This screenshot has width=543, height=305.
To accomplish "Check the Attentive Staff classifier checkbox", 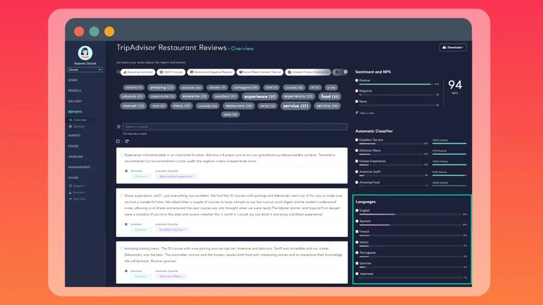I will pyautogui.click(x=357, y=172).
